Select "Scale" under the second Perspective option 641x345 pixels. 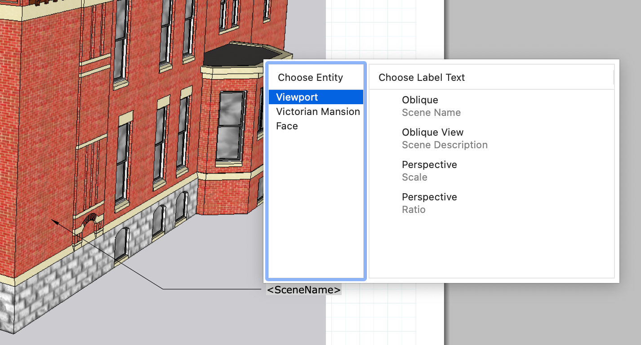coord(414,177)
